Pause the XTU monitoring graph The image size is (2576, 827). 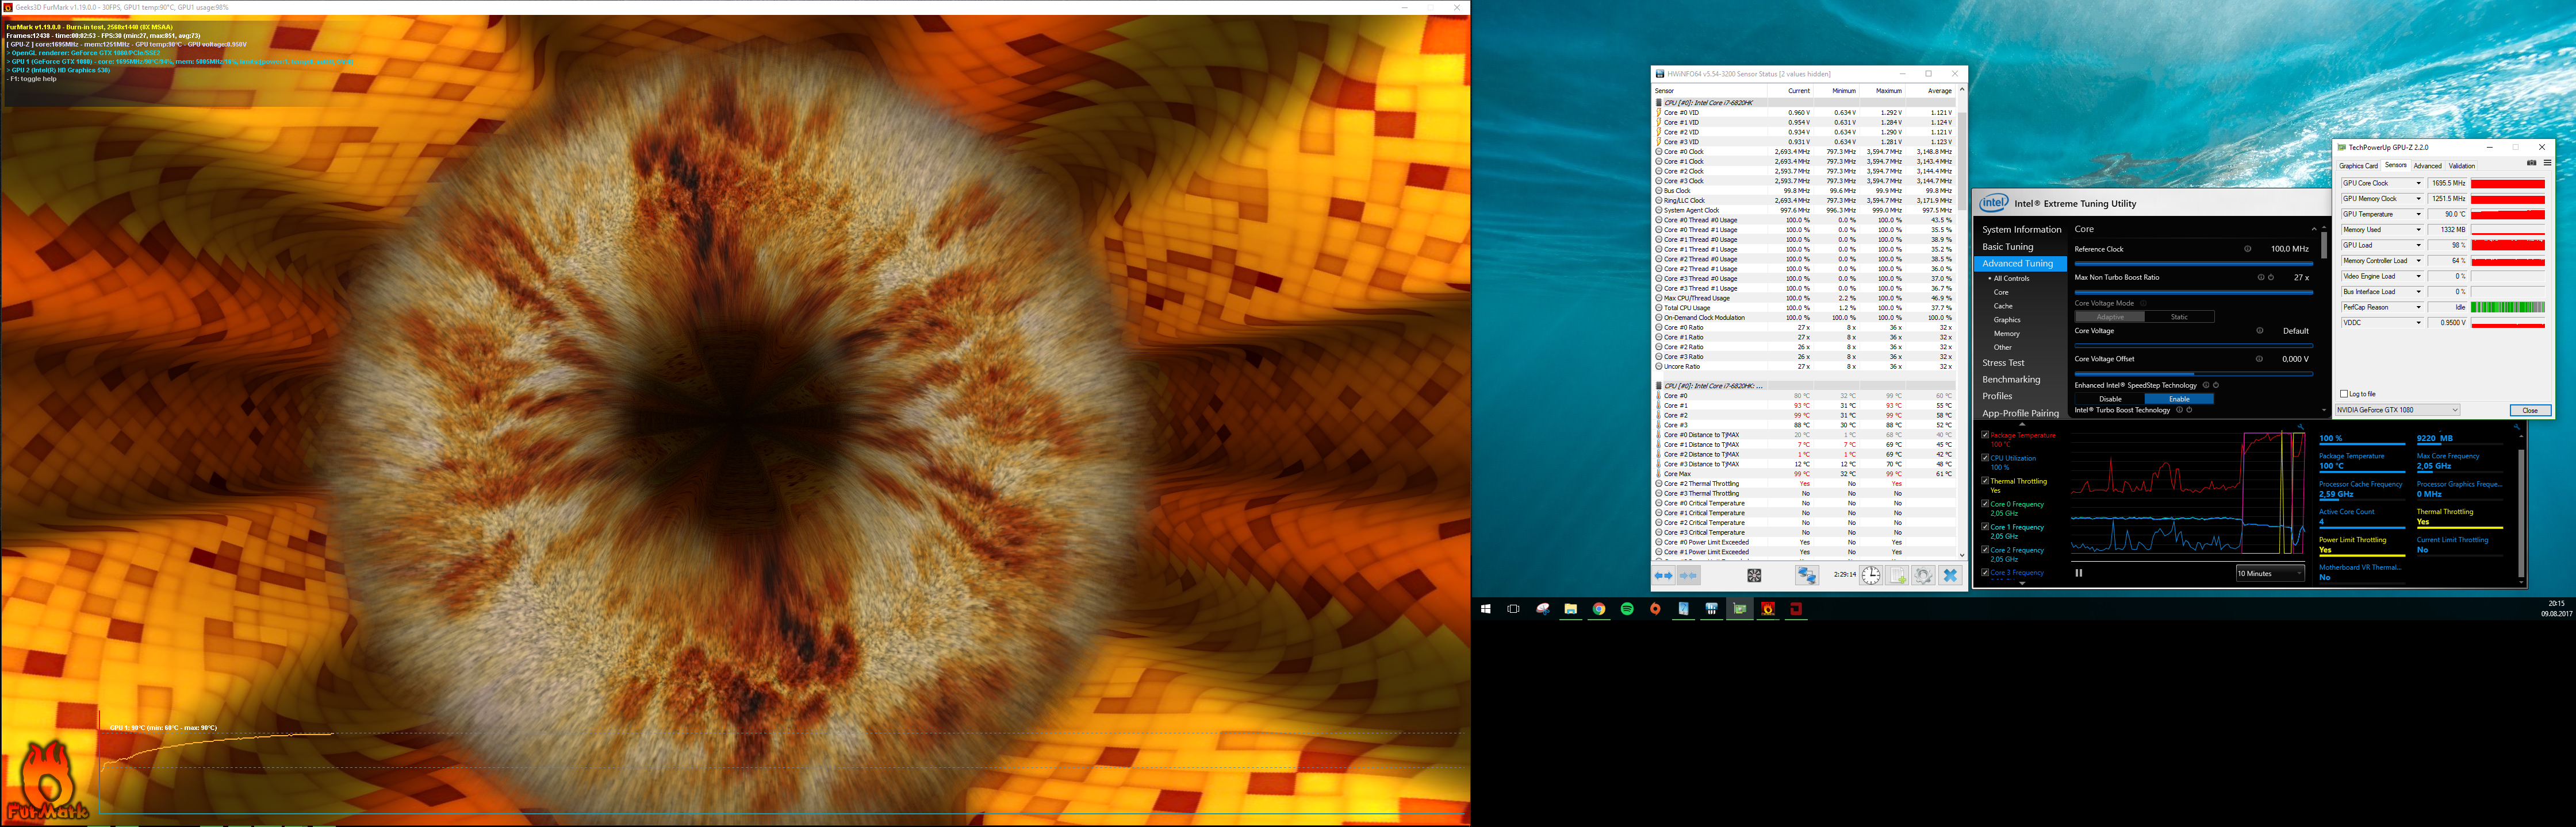2079,573
